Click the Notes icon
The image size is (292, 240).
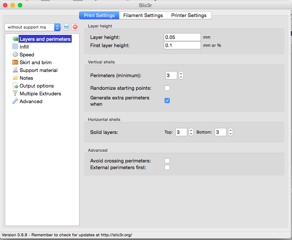(15, 78)
